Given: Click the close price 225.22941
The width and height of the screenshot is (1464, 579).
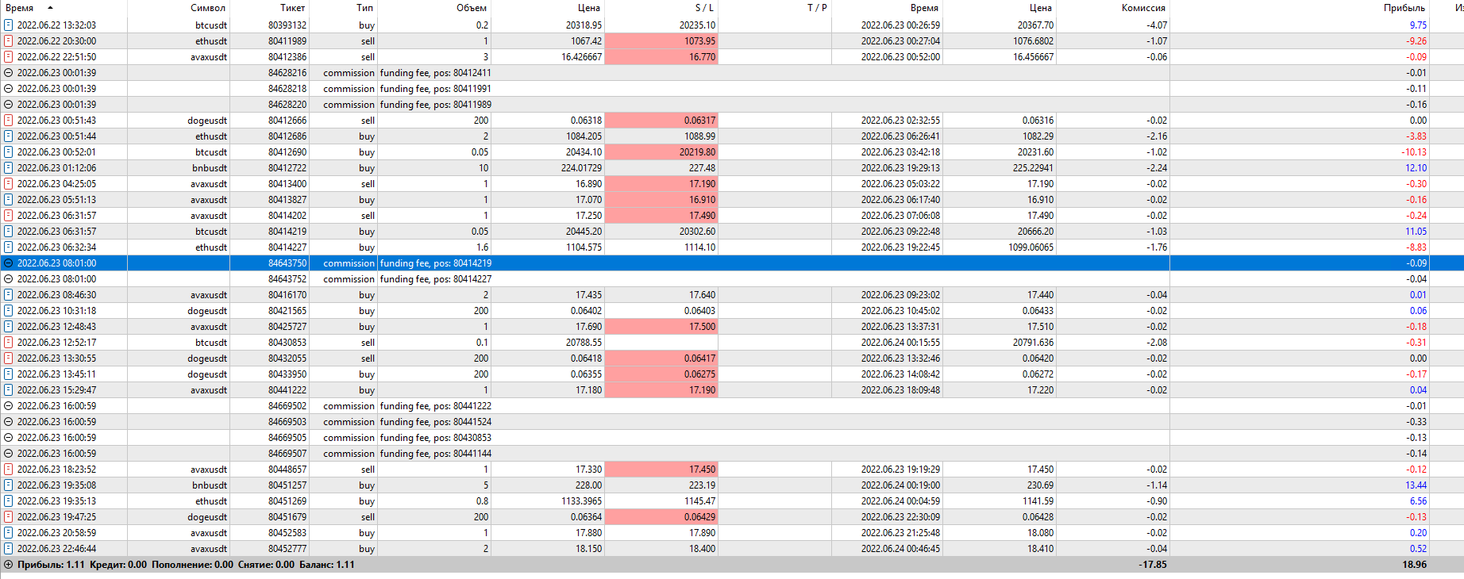Looking at the screenshot, I should coord(1032,168).
